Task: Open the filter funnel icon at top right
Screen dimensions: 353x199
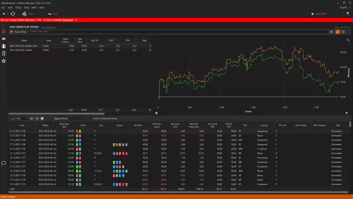Action: [348, 14]
